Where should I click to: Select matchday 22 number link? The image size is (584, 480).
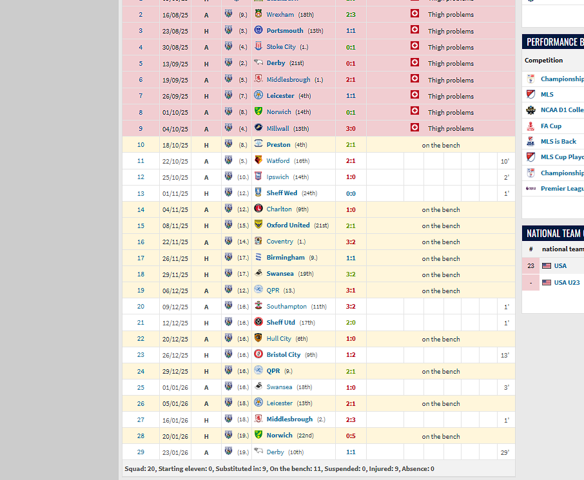tap(141, 338)
